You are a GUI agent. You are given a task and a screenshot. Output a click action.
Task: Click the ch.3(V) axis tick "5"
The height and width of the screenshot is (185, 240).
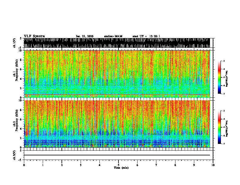21,151
